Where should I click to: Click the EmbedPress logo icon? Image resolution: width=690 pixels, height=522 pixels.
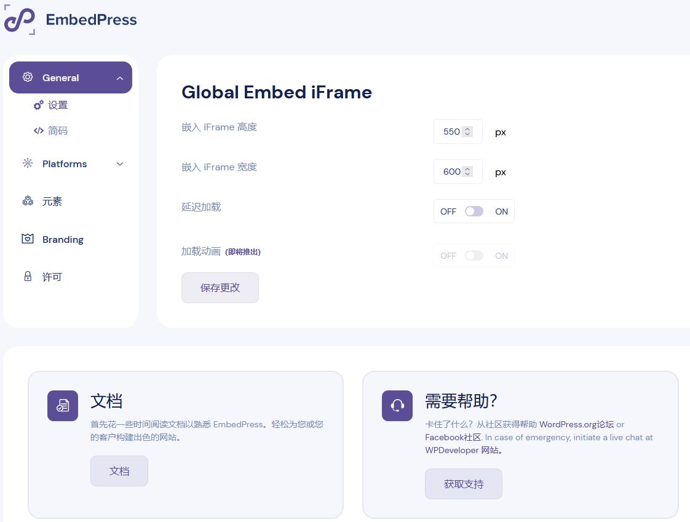point(20,20)
